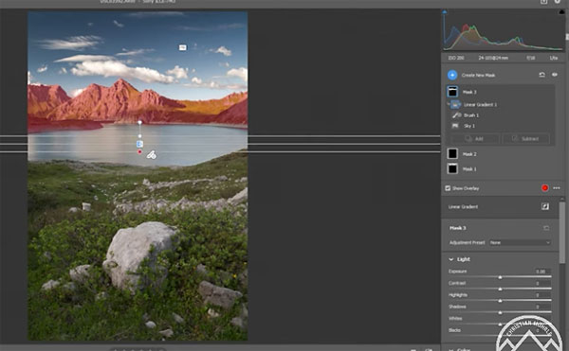The image size is (569, 351).
Task: Click the Exposure slider handle
Action: (500, 277)
